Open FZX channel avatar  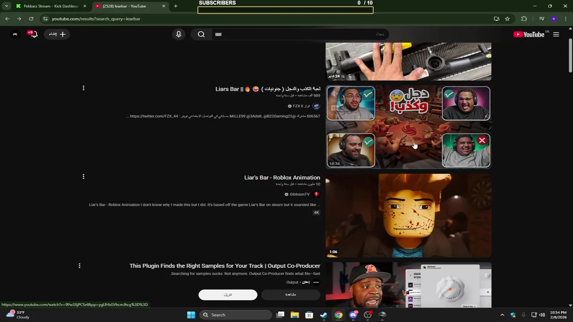pyautogui.click(x=316, y=106)
